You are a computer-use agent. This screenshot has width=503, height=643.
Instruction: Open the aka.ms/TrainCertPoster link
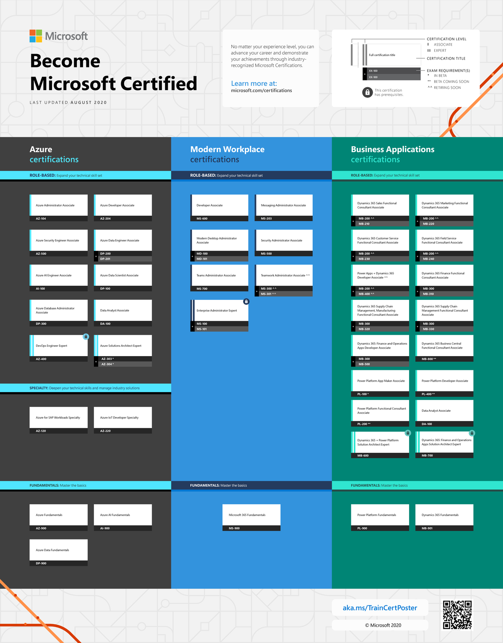[x=380, y=607]
